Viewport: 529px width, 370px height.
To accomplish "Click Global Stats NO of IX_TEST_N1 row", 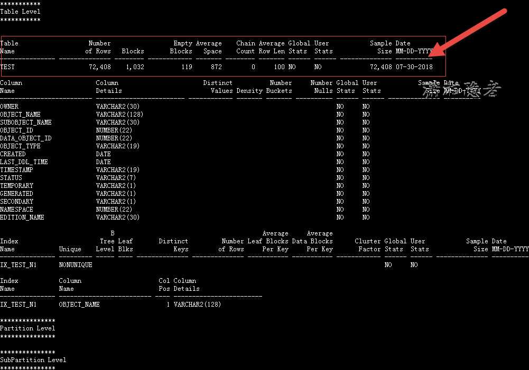I will tap(388, 265).
